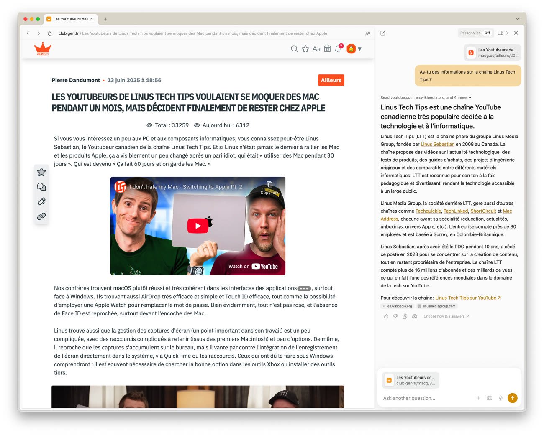Image resolution: width=544 pixels, height=435 pixels.
Task: Open the sidebar layout dropdown
Action: [x=503, y=33]
